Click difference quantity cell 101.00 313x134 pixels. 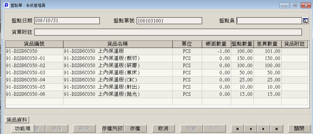pyautogui.click(x=267, y=51)
